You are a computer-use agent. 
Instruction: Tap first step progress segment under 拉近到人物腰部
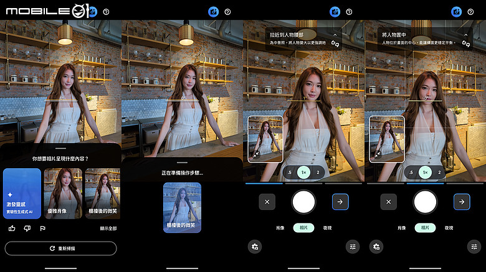click(x=264, y=183)
